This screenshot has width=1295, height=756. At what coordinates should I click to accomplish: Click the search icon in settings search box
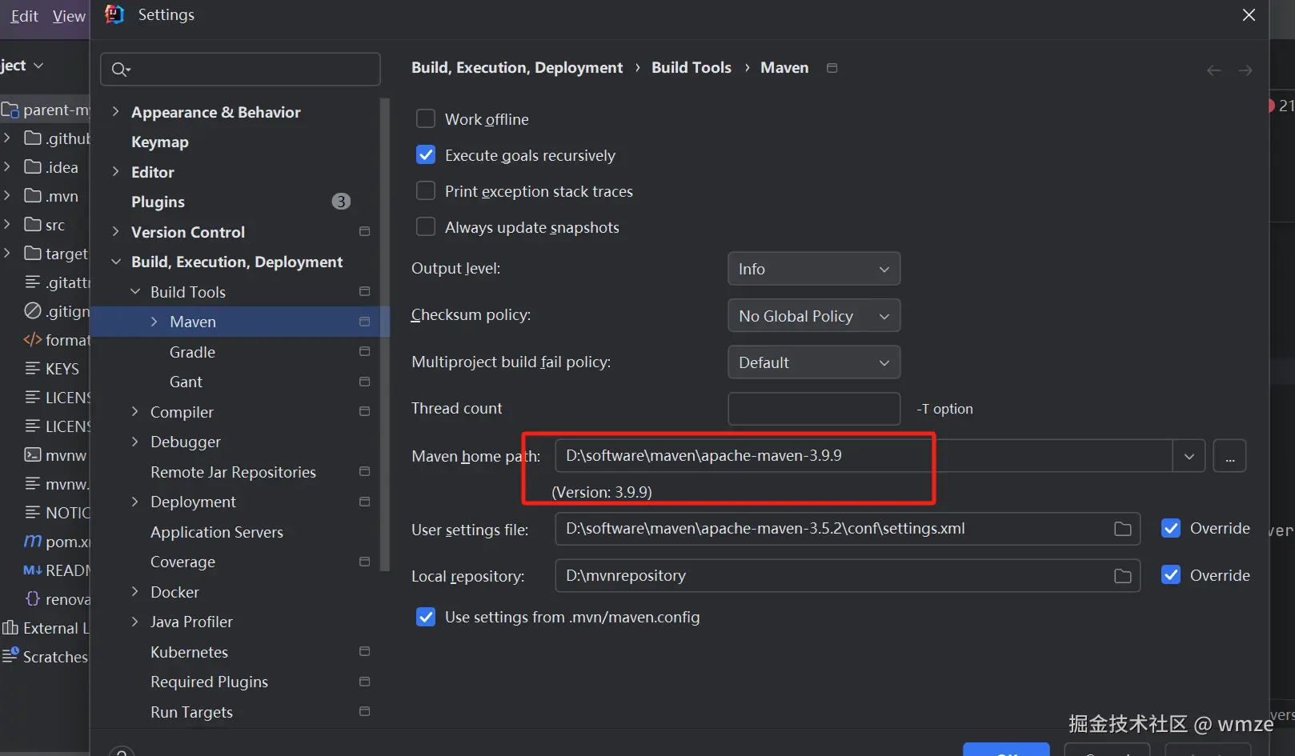[121, 70]
